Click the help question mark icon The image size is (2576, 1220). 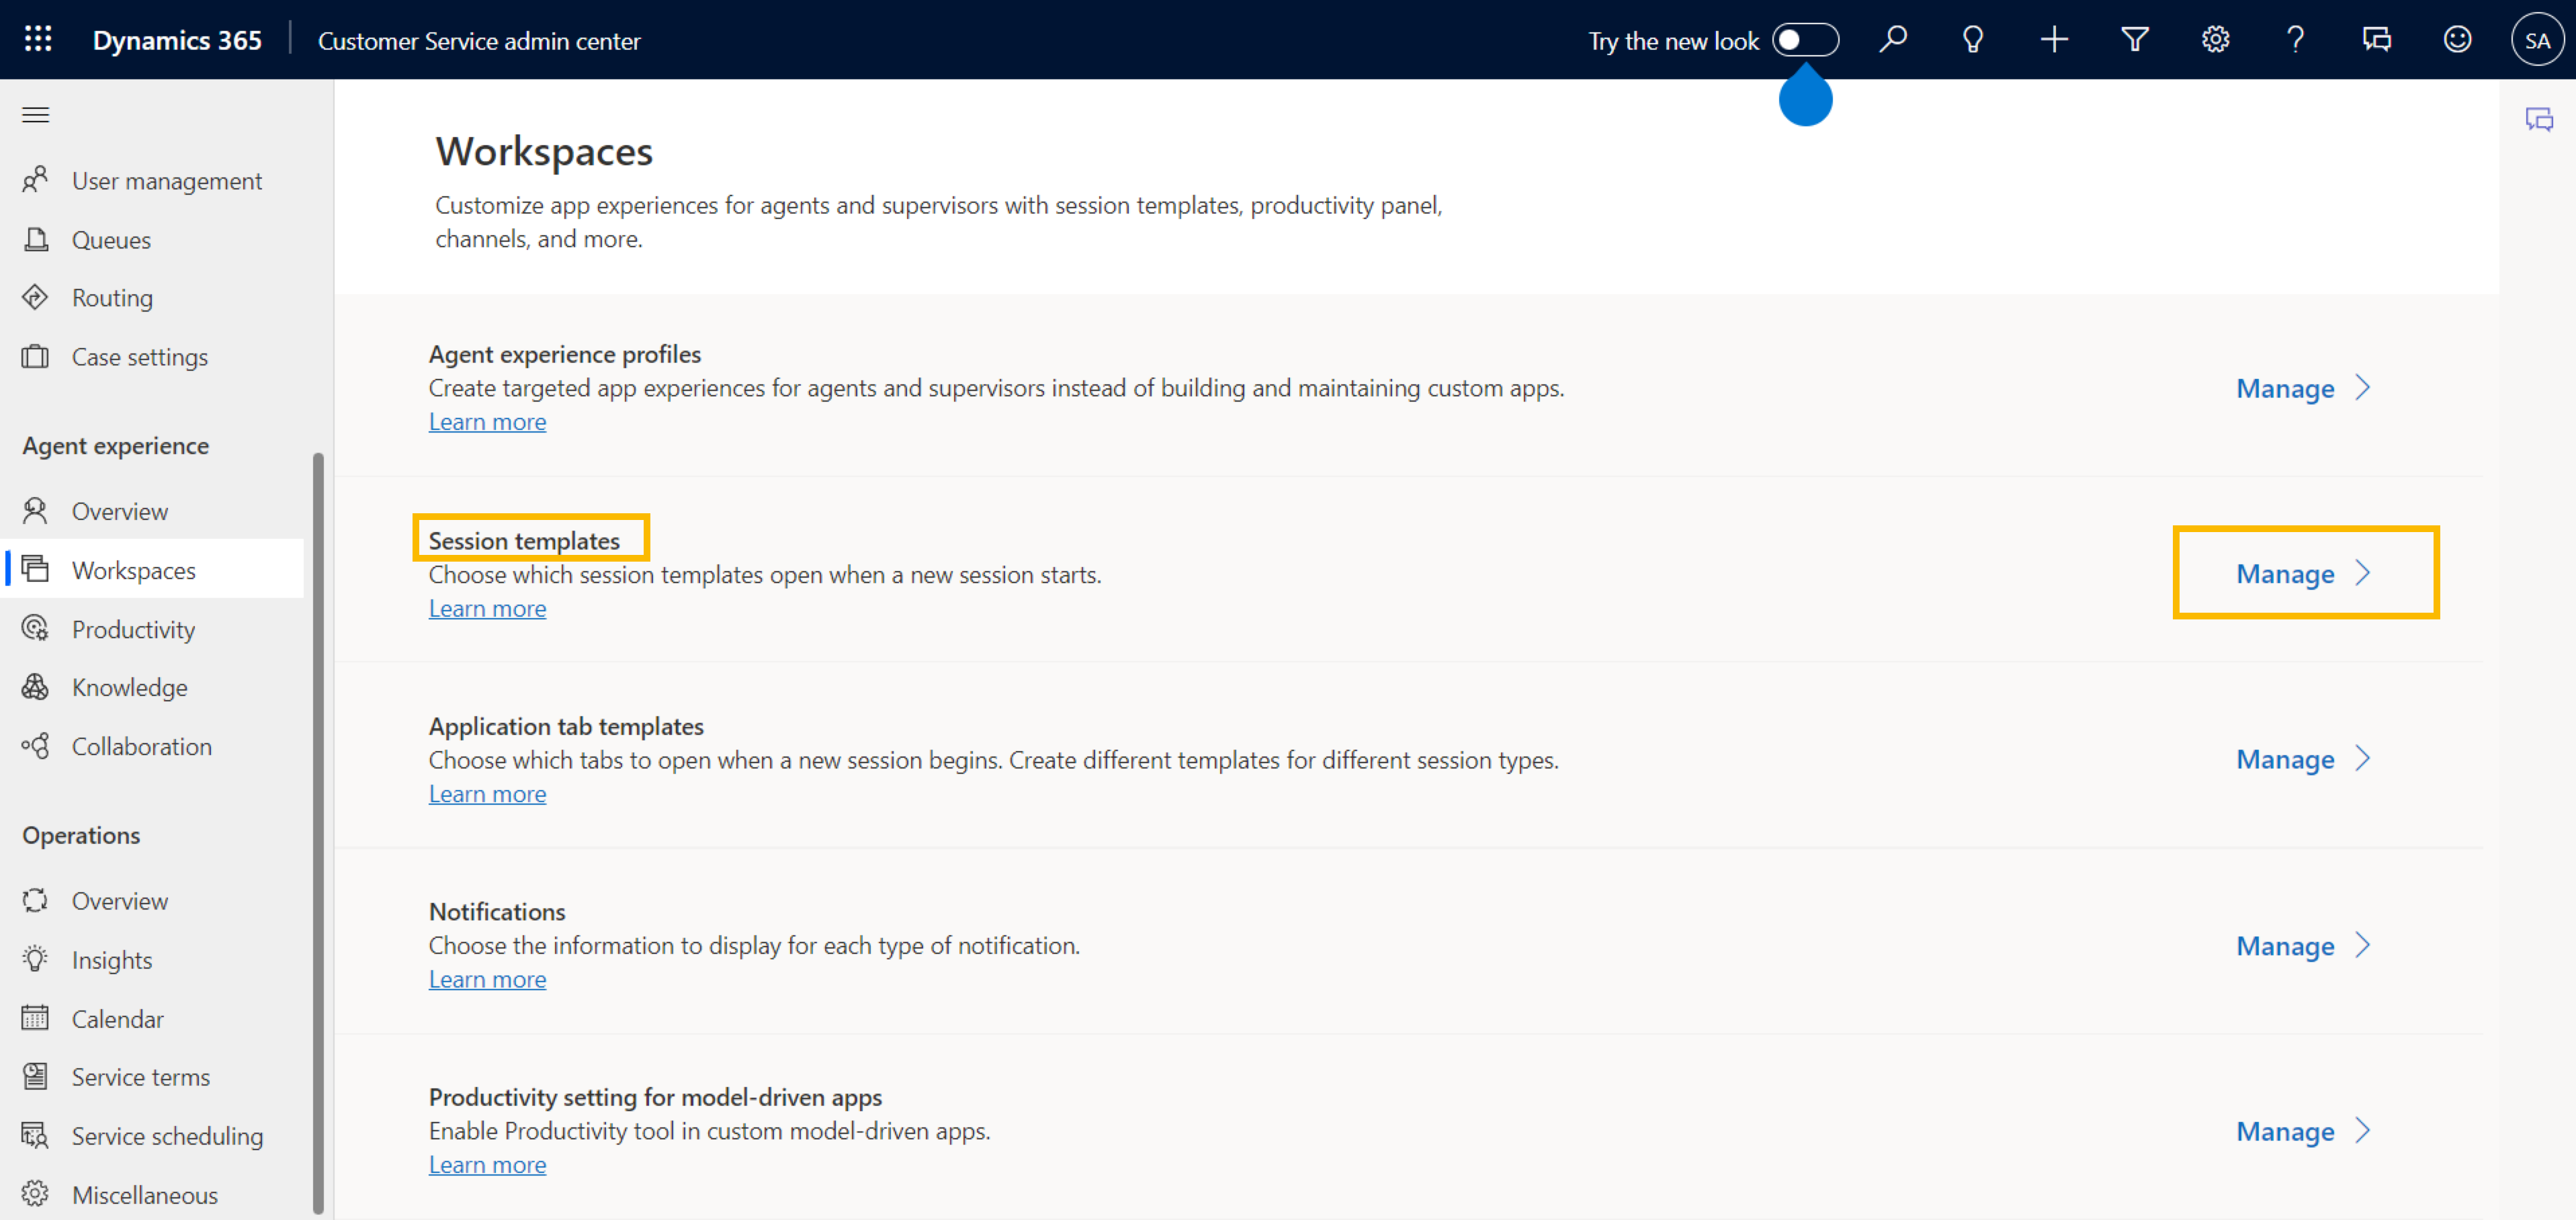2296,40
